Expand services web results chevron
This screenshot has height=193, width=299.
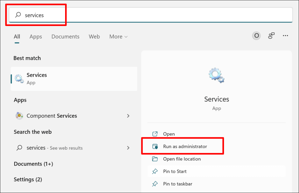[128, 148]
